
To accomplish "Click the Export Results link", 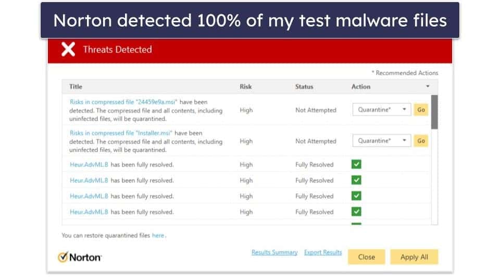I will point(323,253).
